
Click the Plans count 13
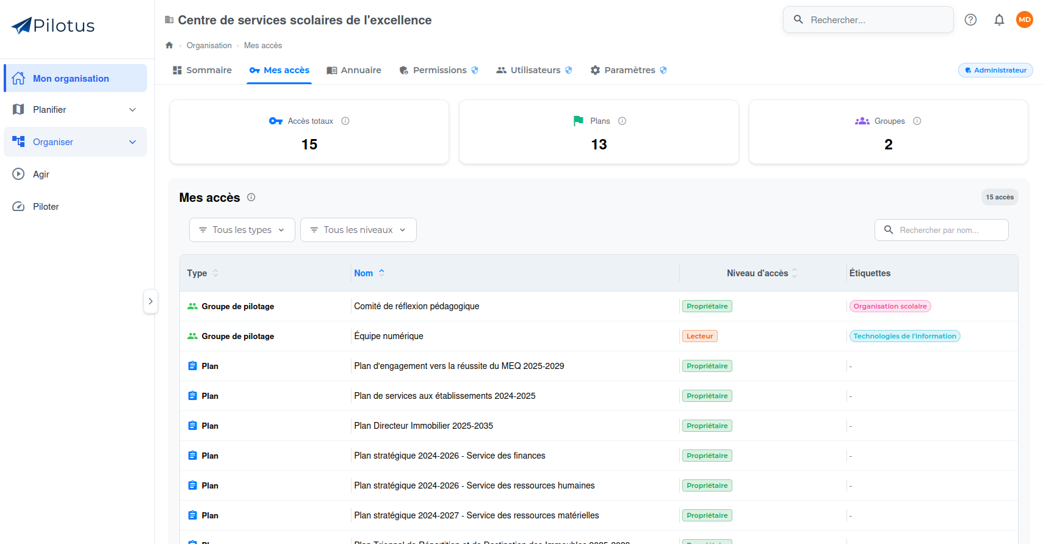coord(599,145)
